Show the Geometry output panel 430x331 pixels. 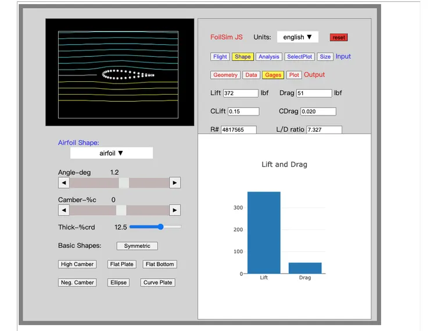(225, 75)
